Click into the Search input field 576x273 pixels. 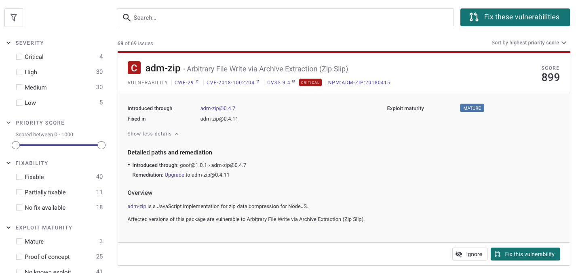291,18
